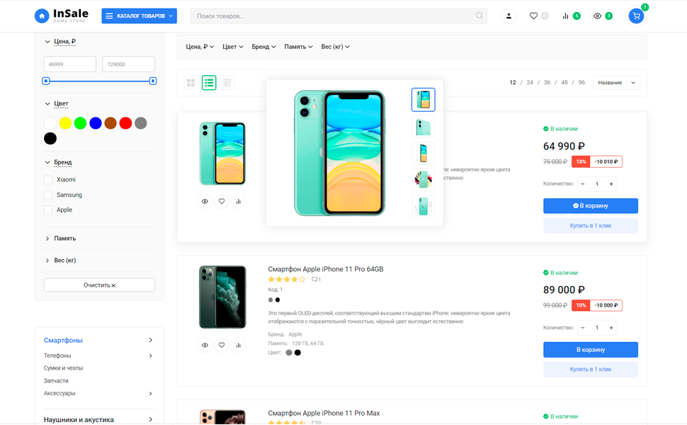The width and height of the screenshot is (687, 425).
Task: Quick view the iPhone 11 Pro 64GB
Action: 205,345
